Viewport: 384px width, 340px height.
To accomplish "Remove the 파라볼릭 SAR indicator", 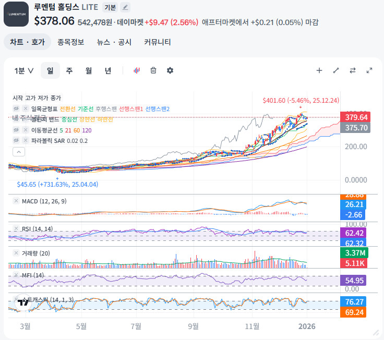I will coord(26,140).
